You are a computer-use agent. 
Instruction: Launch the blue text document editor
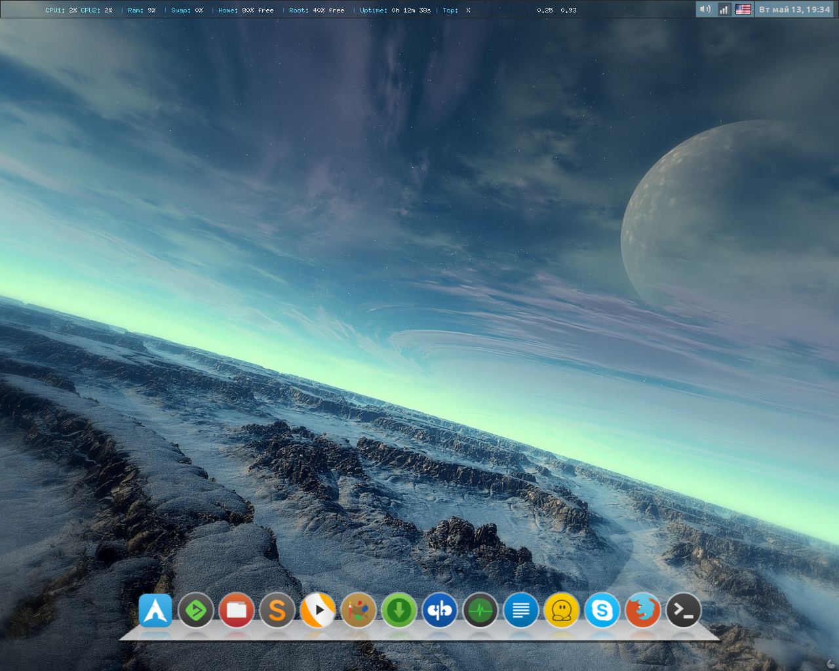521,611
